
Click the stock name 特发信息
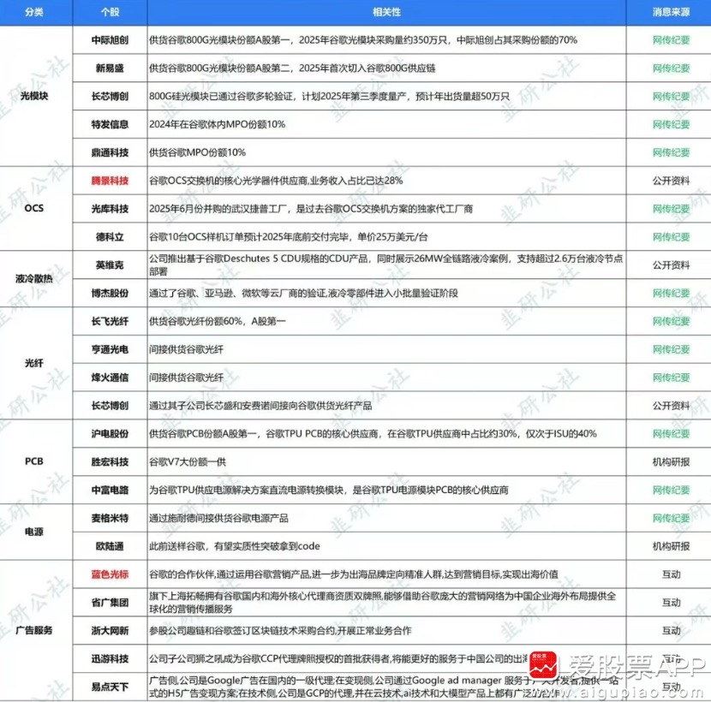[x=110, y=124]
